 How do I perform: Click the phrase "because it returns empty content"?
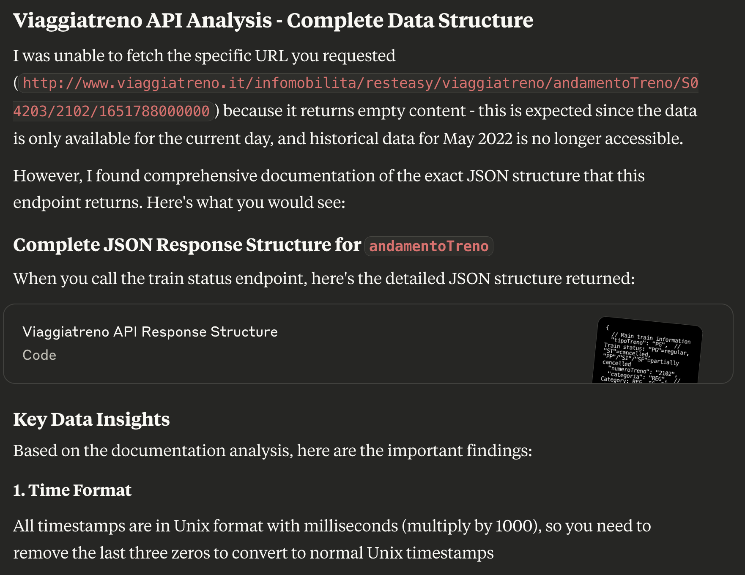pyautogui.click(x=344, y=111)
